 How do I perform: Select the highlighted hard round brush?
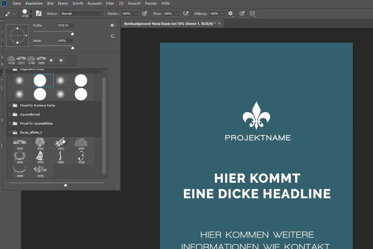[x=44, y=81]
